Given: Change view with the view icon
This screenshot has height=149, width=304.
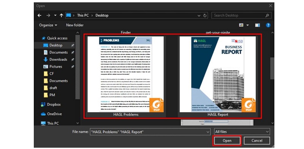Looking at the screenshot, I should pos(241,25).
